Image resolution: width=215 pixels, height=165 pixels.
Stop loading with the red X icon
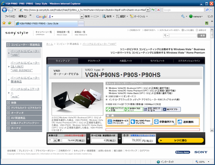point(158,10)
